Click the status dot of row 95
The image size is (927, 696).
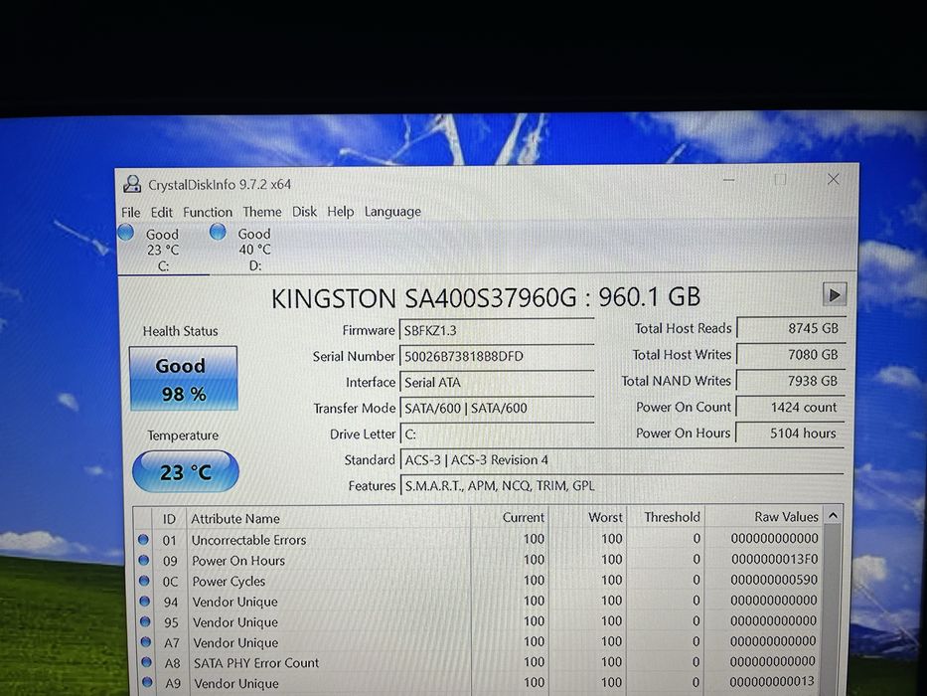coord(145,621)
